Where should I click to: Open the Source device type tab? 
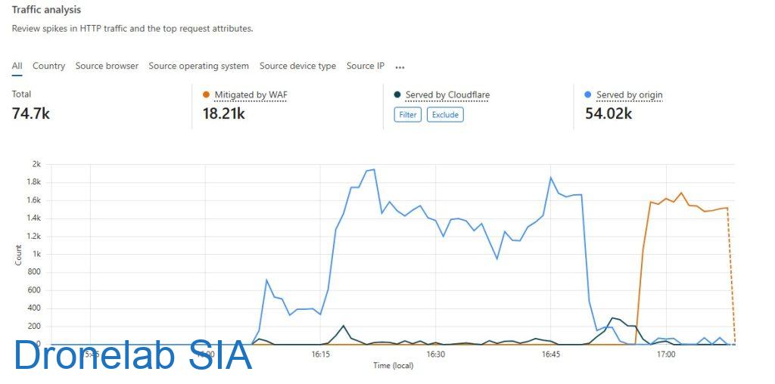click(297, 67)
